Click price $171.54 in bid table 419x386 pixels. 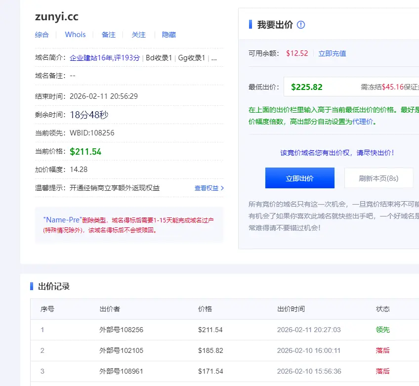pyautogui.click(x=210, y=371)
